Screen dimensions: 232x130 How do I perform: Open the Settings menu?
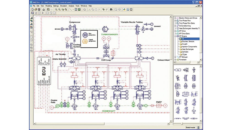click(56, 6)
